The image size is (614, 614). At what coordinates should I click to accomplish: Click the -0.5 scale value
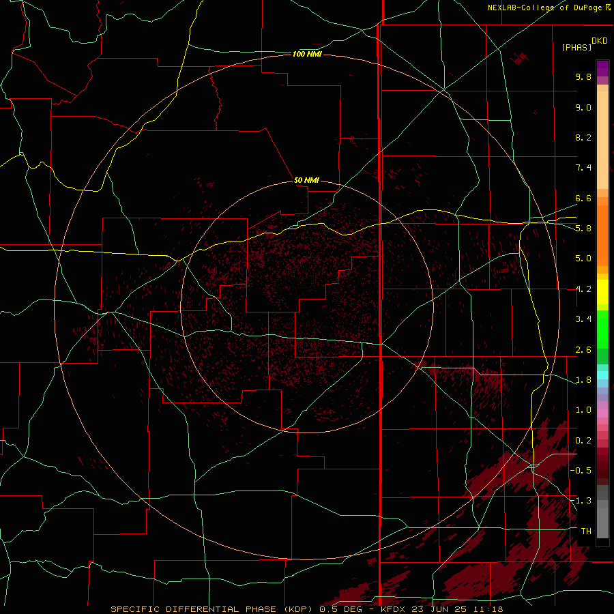click(581, 471)
